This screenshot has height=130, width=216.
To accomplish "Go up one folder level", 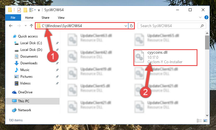I will 31,26.
